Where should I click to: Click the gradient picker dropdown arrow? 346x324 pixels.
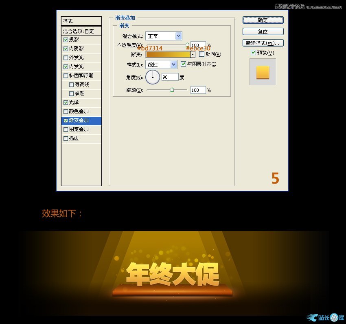tap(193, 54)
